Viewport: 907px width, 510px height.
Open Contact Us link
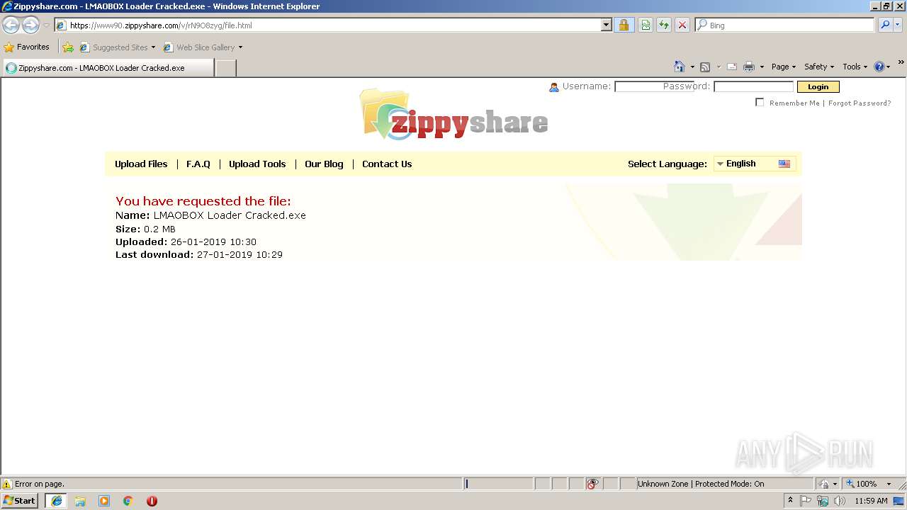pyautogui.click(x=387, y=164)
